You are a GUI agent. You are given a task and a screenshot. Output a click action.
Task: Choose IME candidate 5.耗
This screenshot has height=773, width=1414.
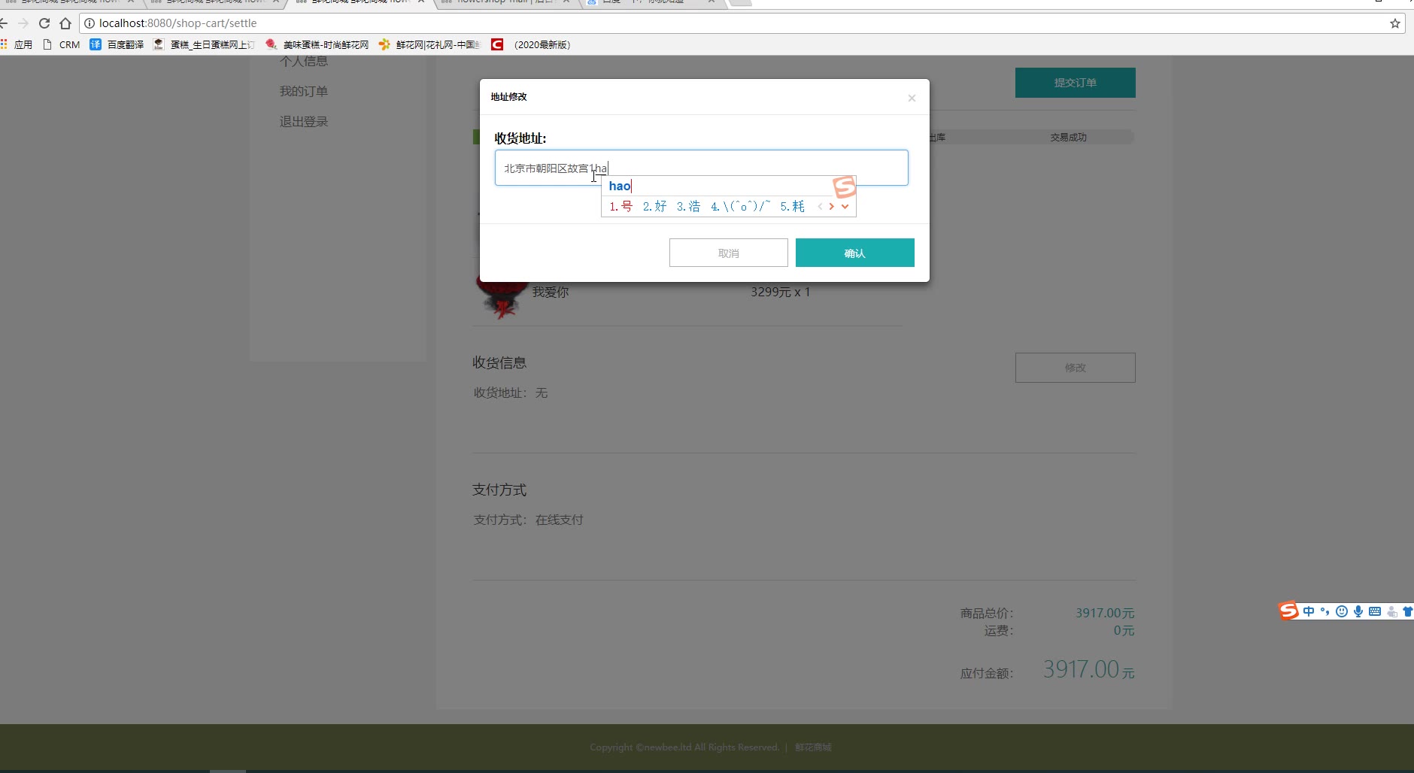[x=792, y=206]
